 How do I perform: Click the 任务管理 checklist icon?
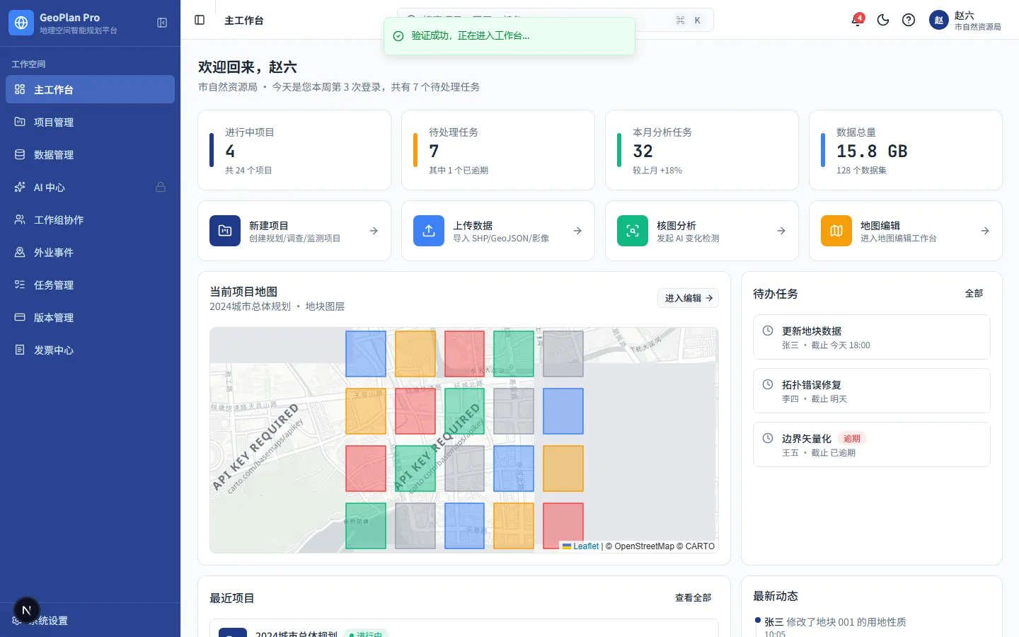20,285
